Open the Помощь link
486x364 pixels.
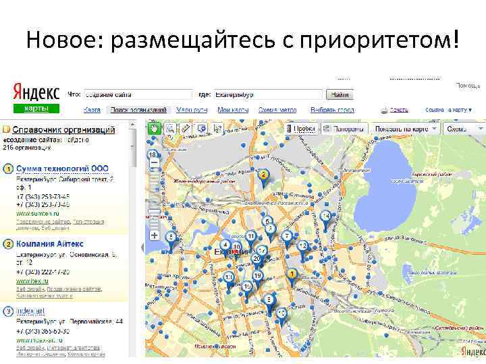pyautogui.click(x=468, y=85)
